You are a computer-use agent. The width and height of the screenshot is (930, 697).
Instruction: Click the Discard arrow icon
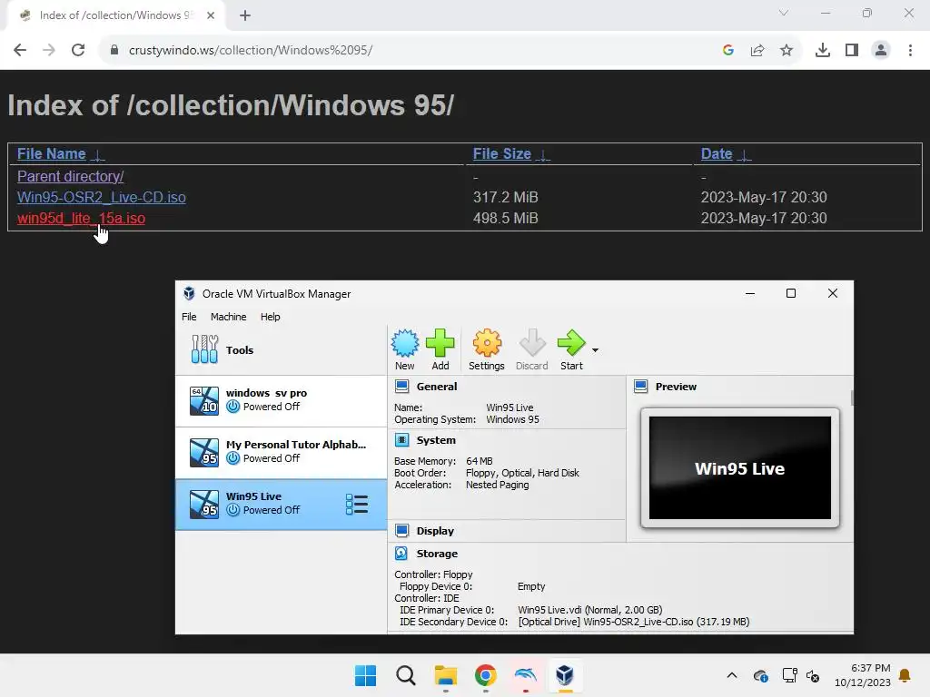click(532, 349)
